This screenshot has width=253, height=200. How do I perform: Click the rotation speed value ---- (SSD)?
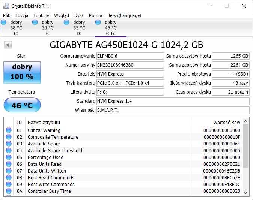[x=231, y=74]
